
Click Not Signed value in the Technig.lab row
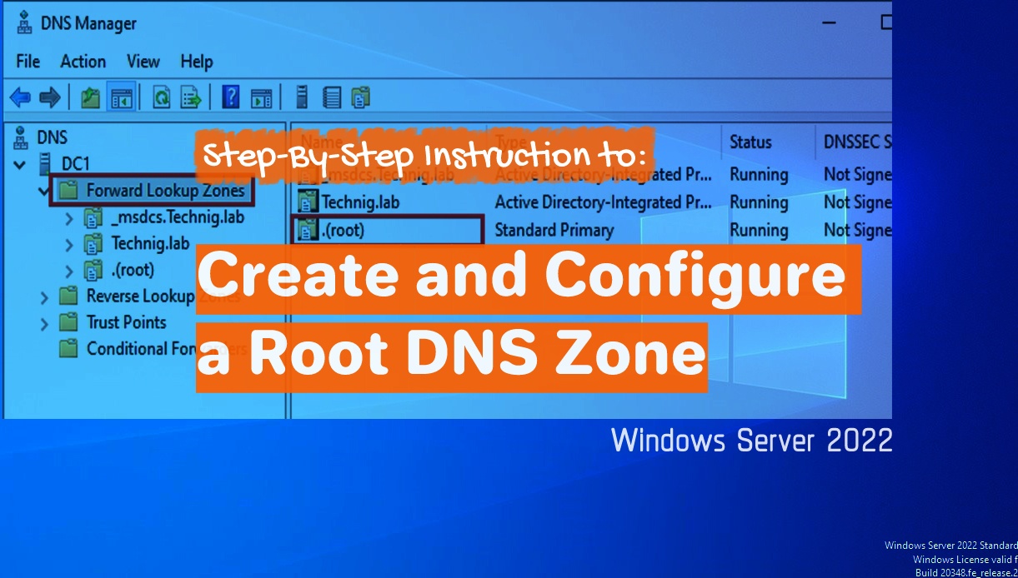point(857,202)
